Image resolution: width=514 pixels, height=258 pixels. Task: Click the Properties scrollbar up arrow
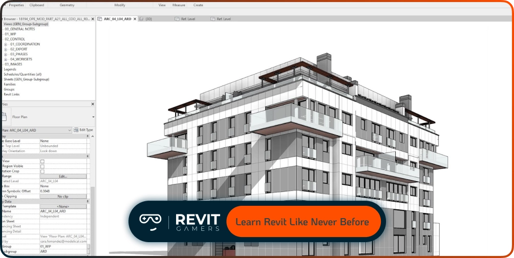[93, 136]
